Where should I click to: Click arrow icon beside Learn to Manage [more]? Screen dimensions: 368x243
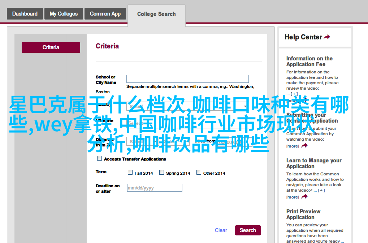tap(304, 197)
